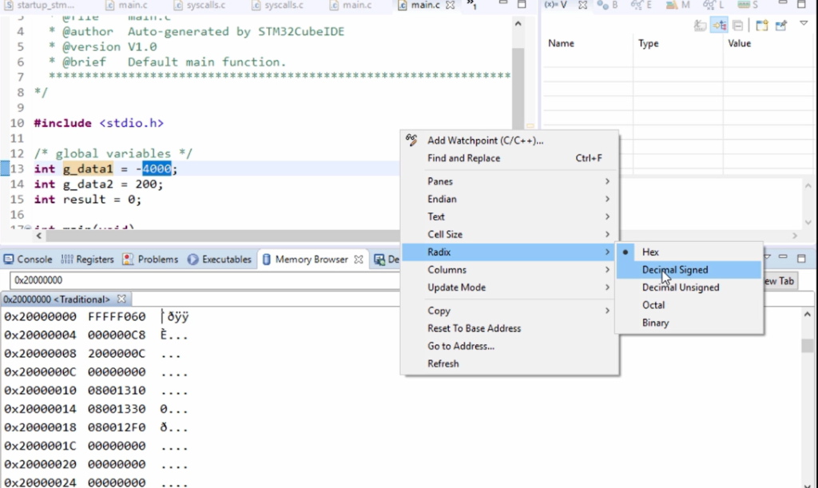This screenshot has width=818, height=488.
Task: Click the Type column header
Action: (649, 43)
